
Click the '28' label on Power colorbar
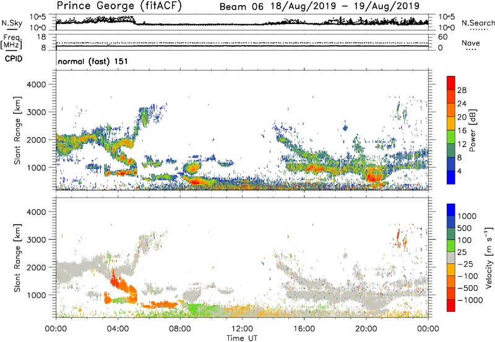pos(462,90)
